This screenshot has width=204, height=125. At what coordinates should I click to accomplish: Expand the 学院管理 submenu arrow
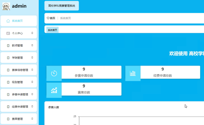[x=32, y=58]
